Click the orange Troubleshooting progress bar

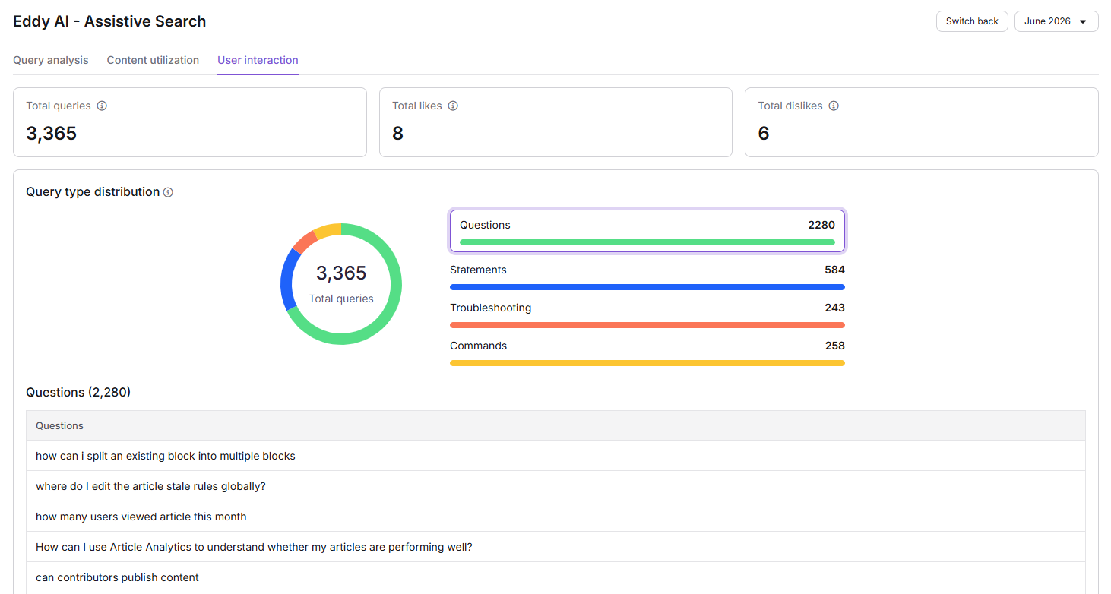point(647,325)
